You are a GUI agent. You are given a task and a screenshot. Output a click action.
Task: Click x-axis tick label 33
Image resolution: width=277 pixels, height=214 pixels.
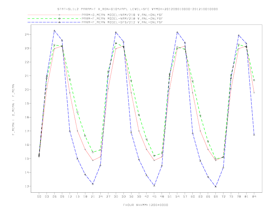[x=123, y=197]
